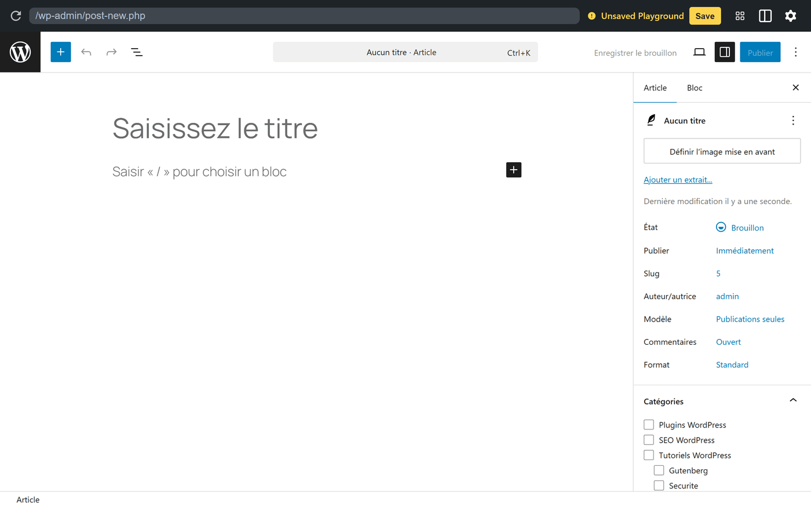Open Ajouter un extrait link

coord(678,180)
